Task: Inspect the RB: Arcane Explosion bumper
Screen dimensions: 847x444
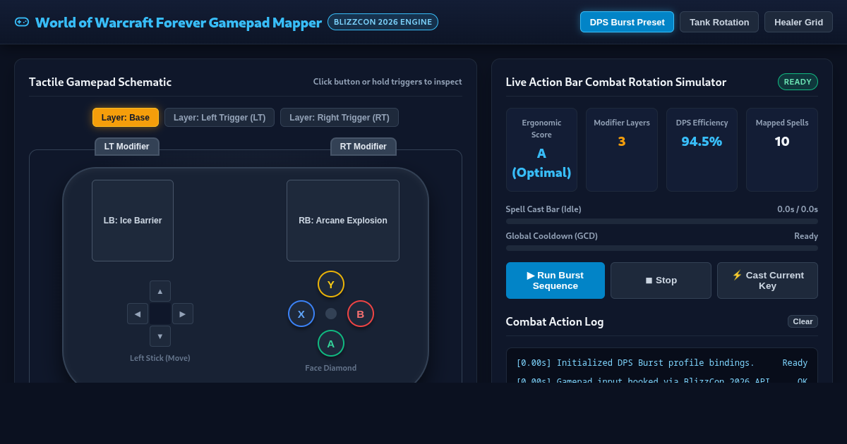Action: pos(343,221)
